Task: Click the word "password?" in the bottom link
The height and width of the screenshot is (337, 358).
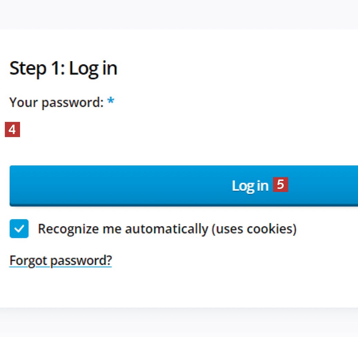Action: [81, 261]
